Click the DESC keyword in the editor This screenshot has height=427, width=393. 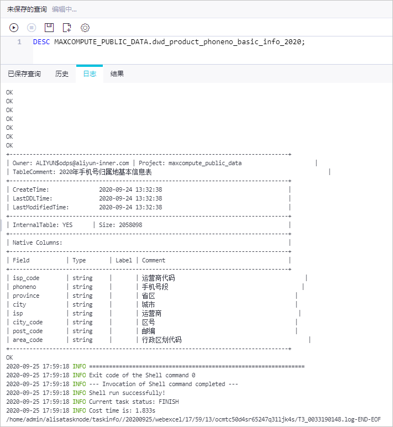click(41, 41)
